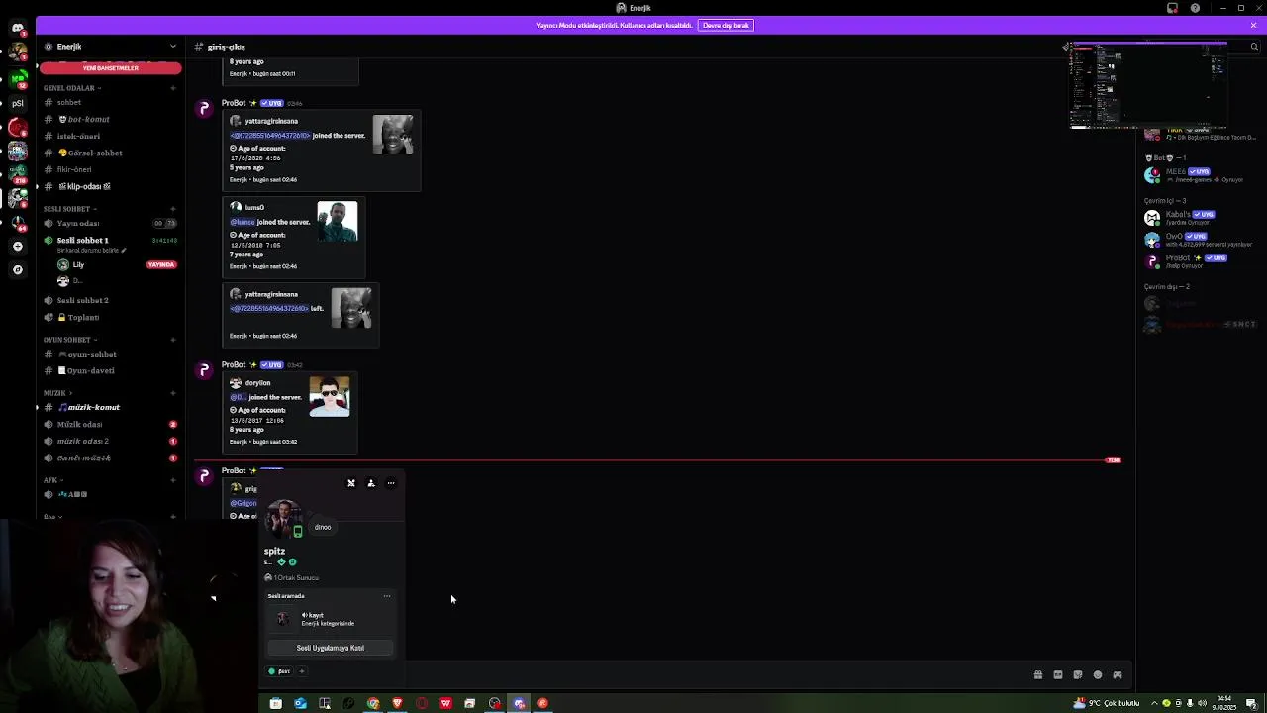Click Devre dışı bırak in streamer mode banner
The height and width of the screenshot is (713, 1267).
(x=726, y=25)
